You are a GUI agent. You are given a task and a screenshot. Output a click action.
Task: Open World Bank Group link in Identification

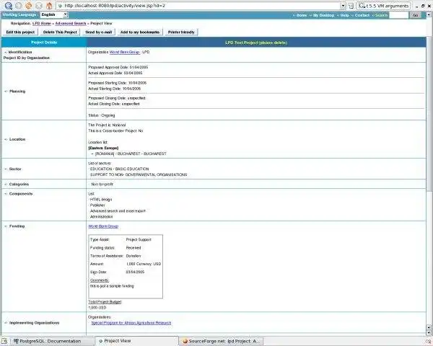[125, 52]
